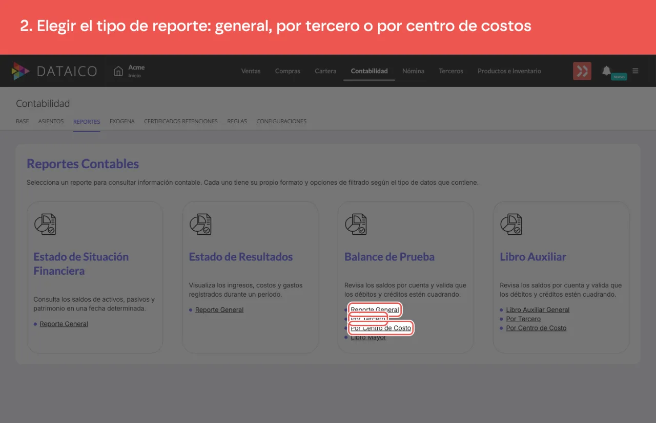Screen dimensions: 656x423
Task: Click the Libro Auxiliar card title
Action: point(533,257)
